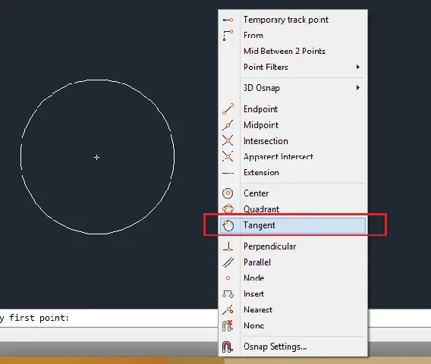Select the Insert snap icon
Viewport: 431px width, 364px height.
pos(228,294)
